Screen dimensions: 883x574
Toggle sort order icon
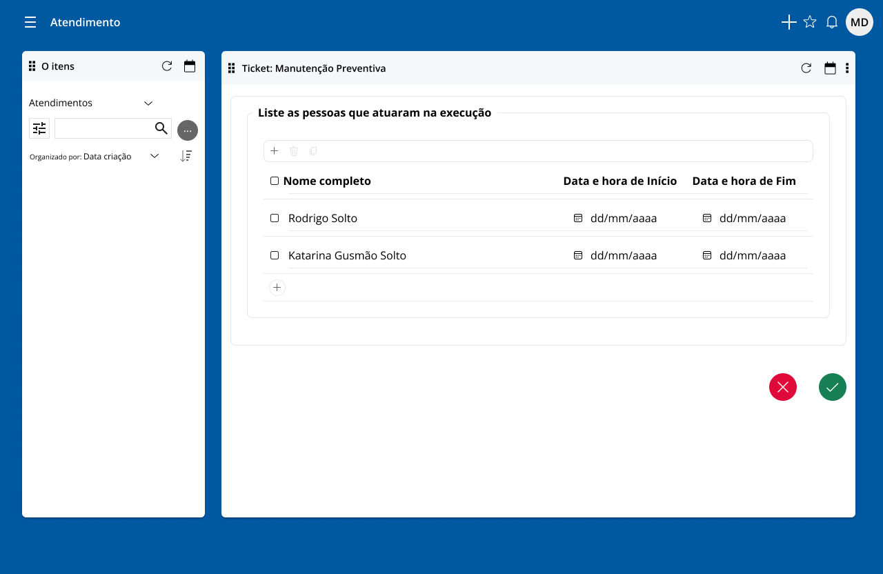(x=186, y=156)
